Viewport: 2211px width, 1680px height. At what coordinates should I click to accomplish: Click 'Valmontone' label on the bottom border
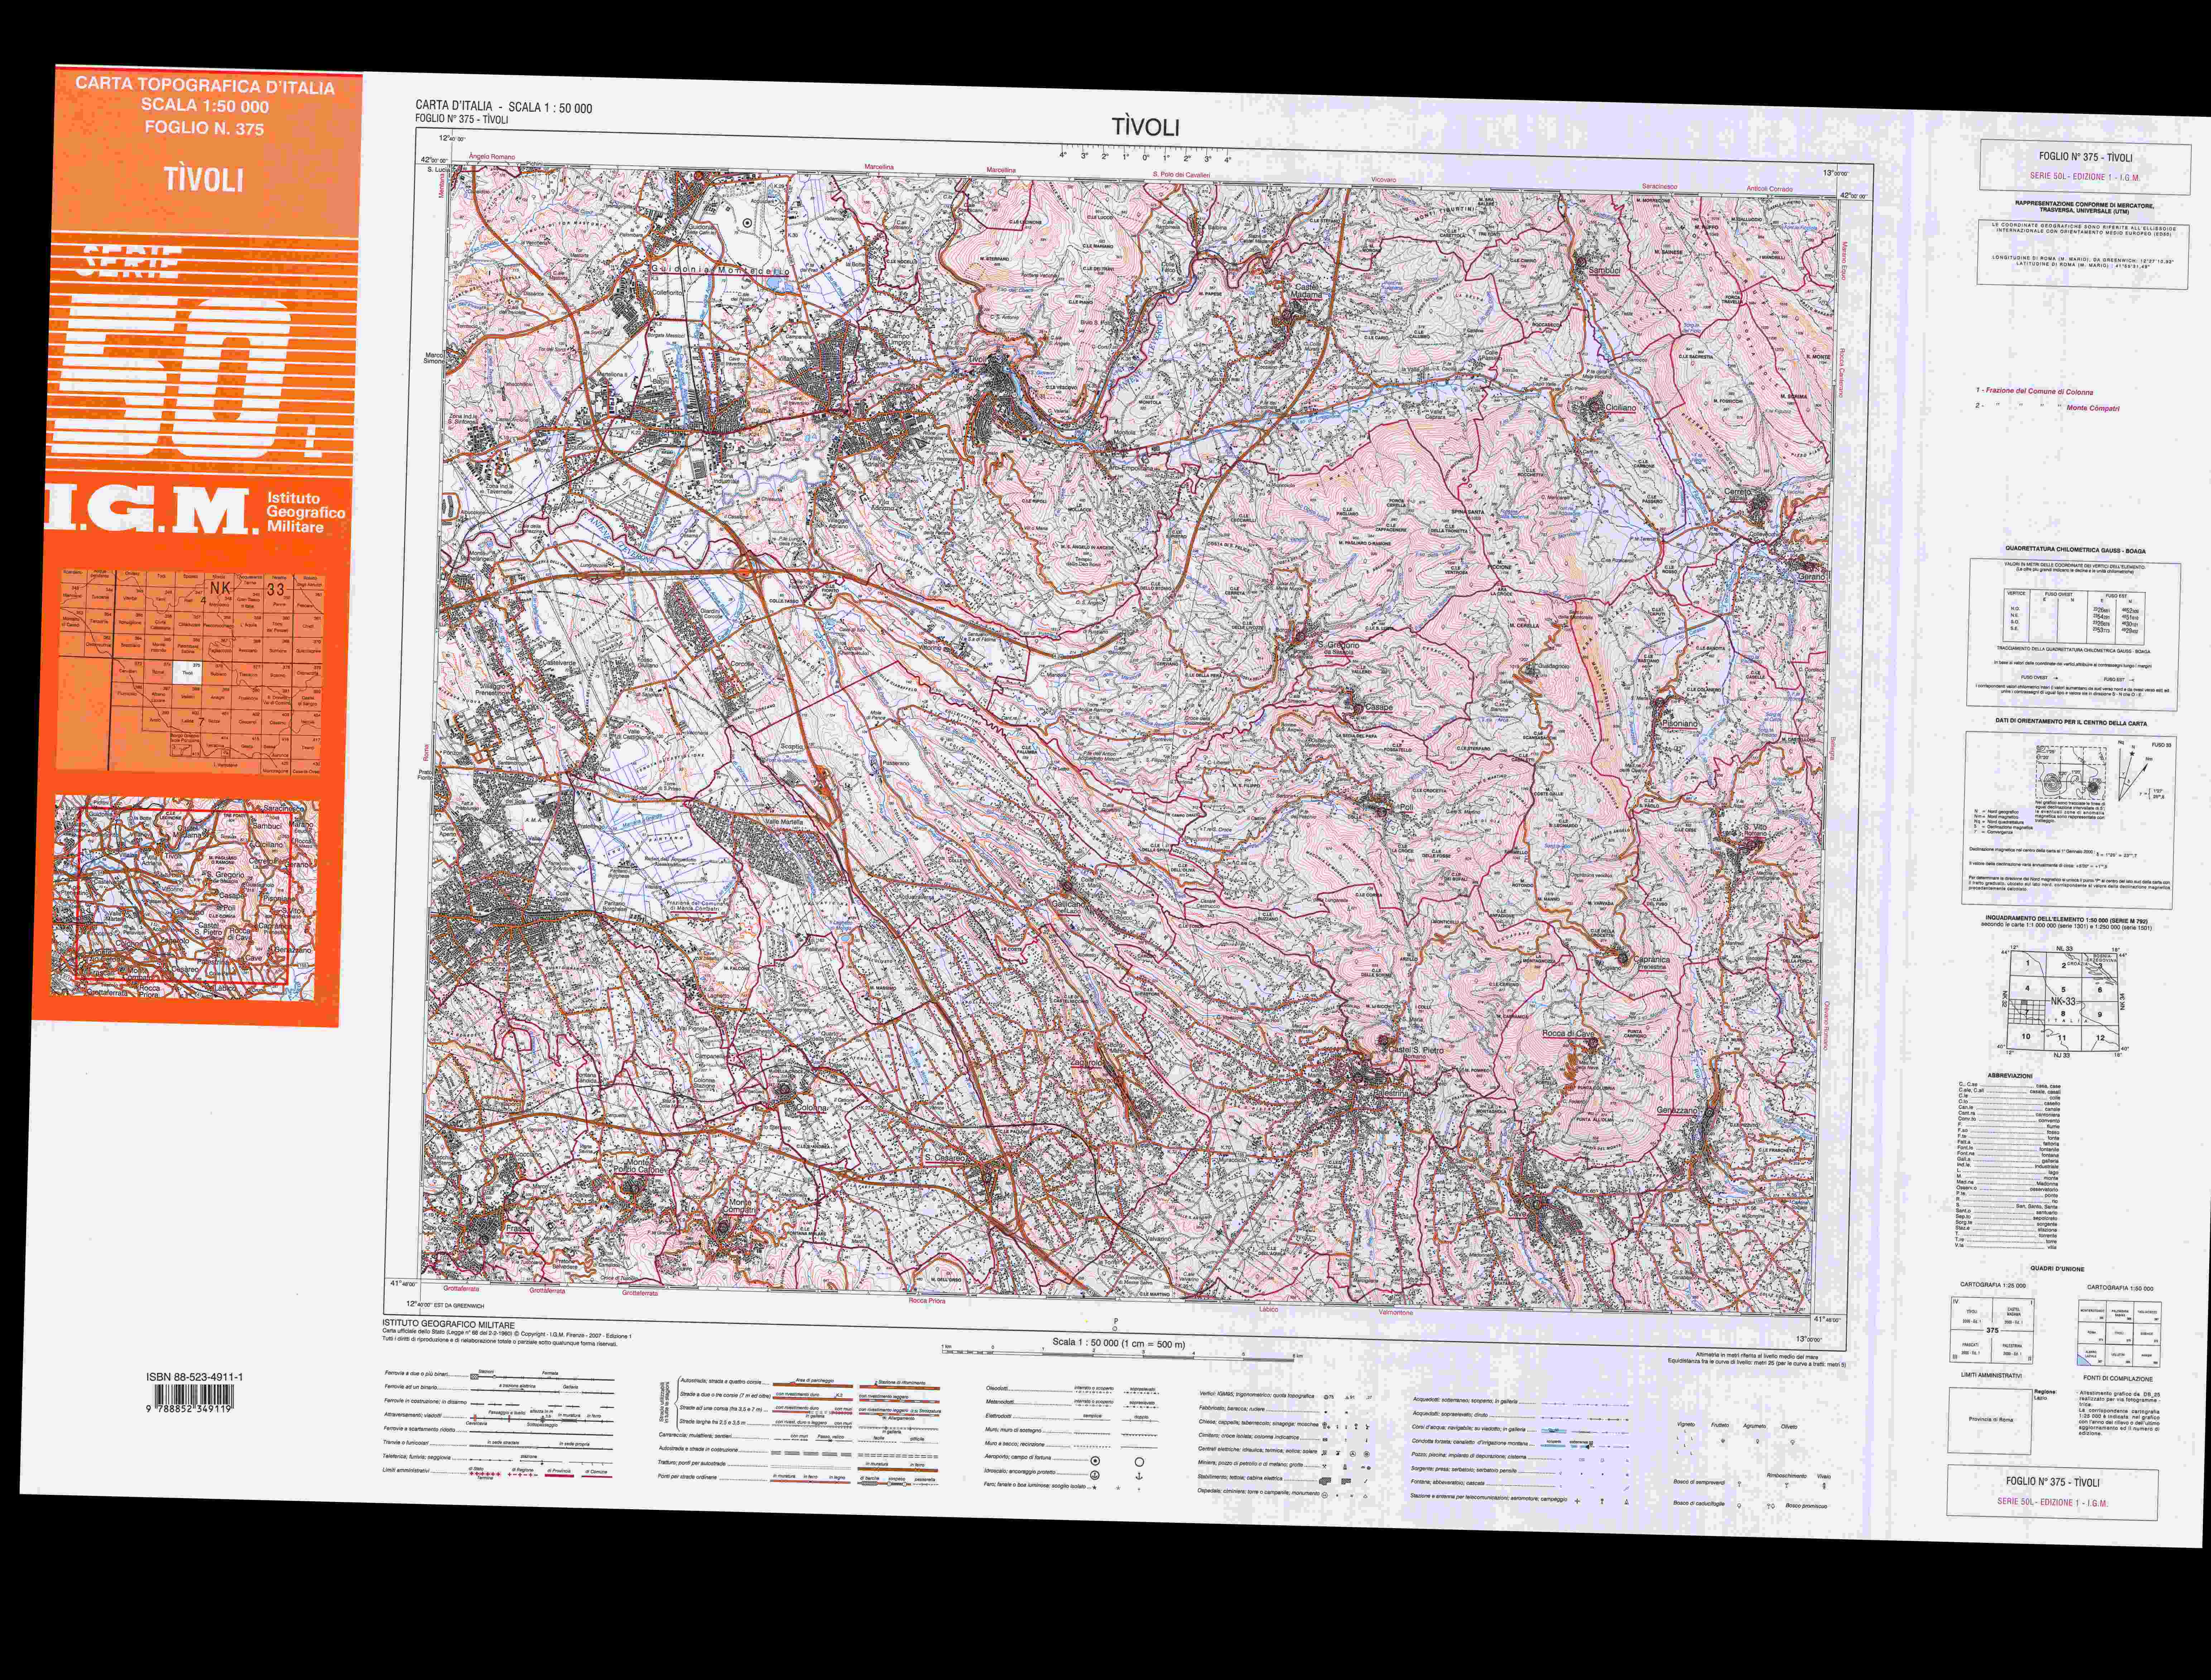[1396, 1312]
